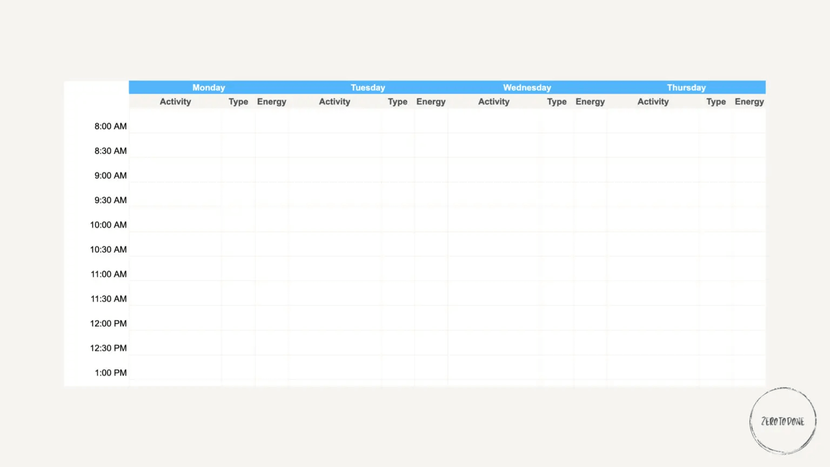Click the ZeroToDone circular logo
This screenshot has width=830, height=467.
tap(782, 421)
